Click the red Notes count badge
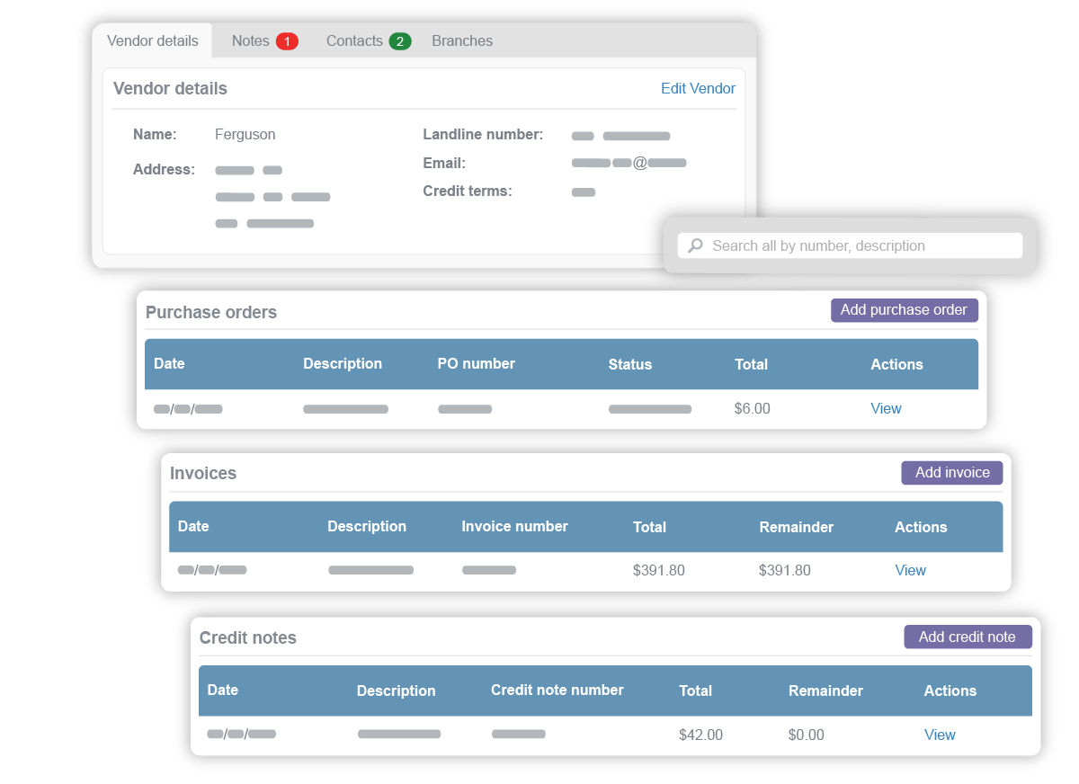This screenshot has height=784, width=1079. pos(287,41)
